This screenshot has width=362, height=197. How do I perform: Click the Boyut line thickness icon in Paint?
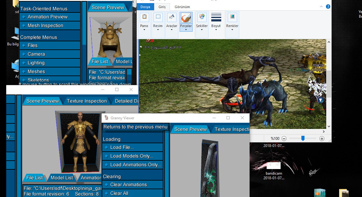pyautogui.click(x=216, y=17)
